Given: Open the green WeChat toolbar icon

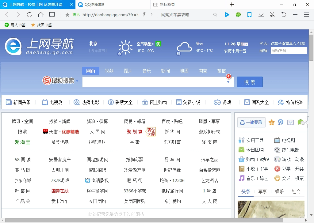Looking at the screenshot, I should [238, 14].
